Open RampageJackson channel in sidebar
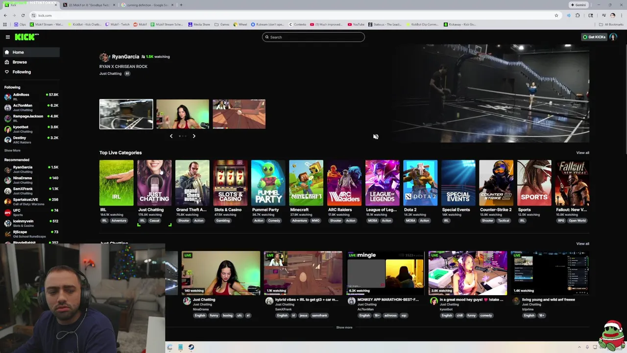Screen dimensions: 627x353 [30, 118]
